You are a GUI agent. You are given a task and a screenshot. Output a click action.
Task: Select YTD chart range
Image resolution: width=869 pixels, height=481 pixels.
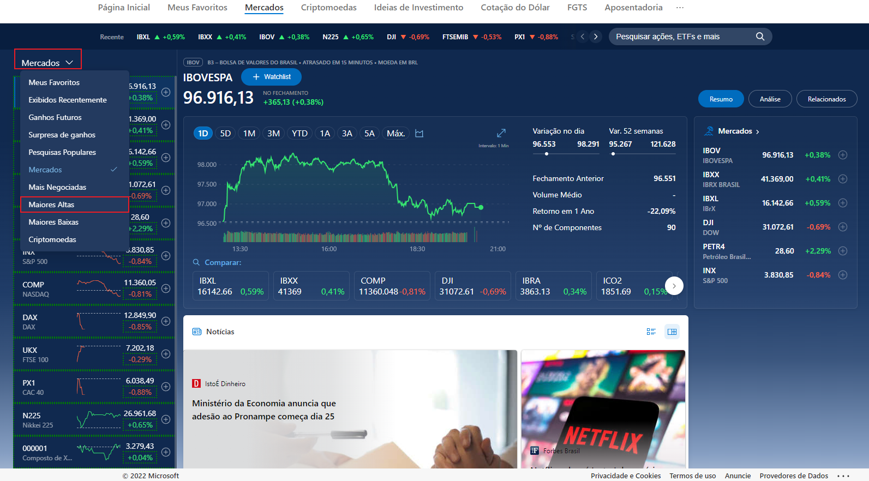point(299,134)
